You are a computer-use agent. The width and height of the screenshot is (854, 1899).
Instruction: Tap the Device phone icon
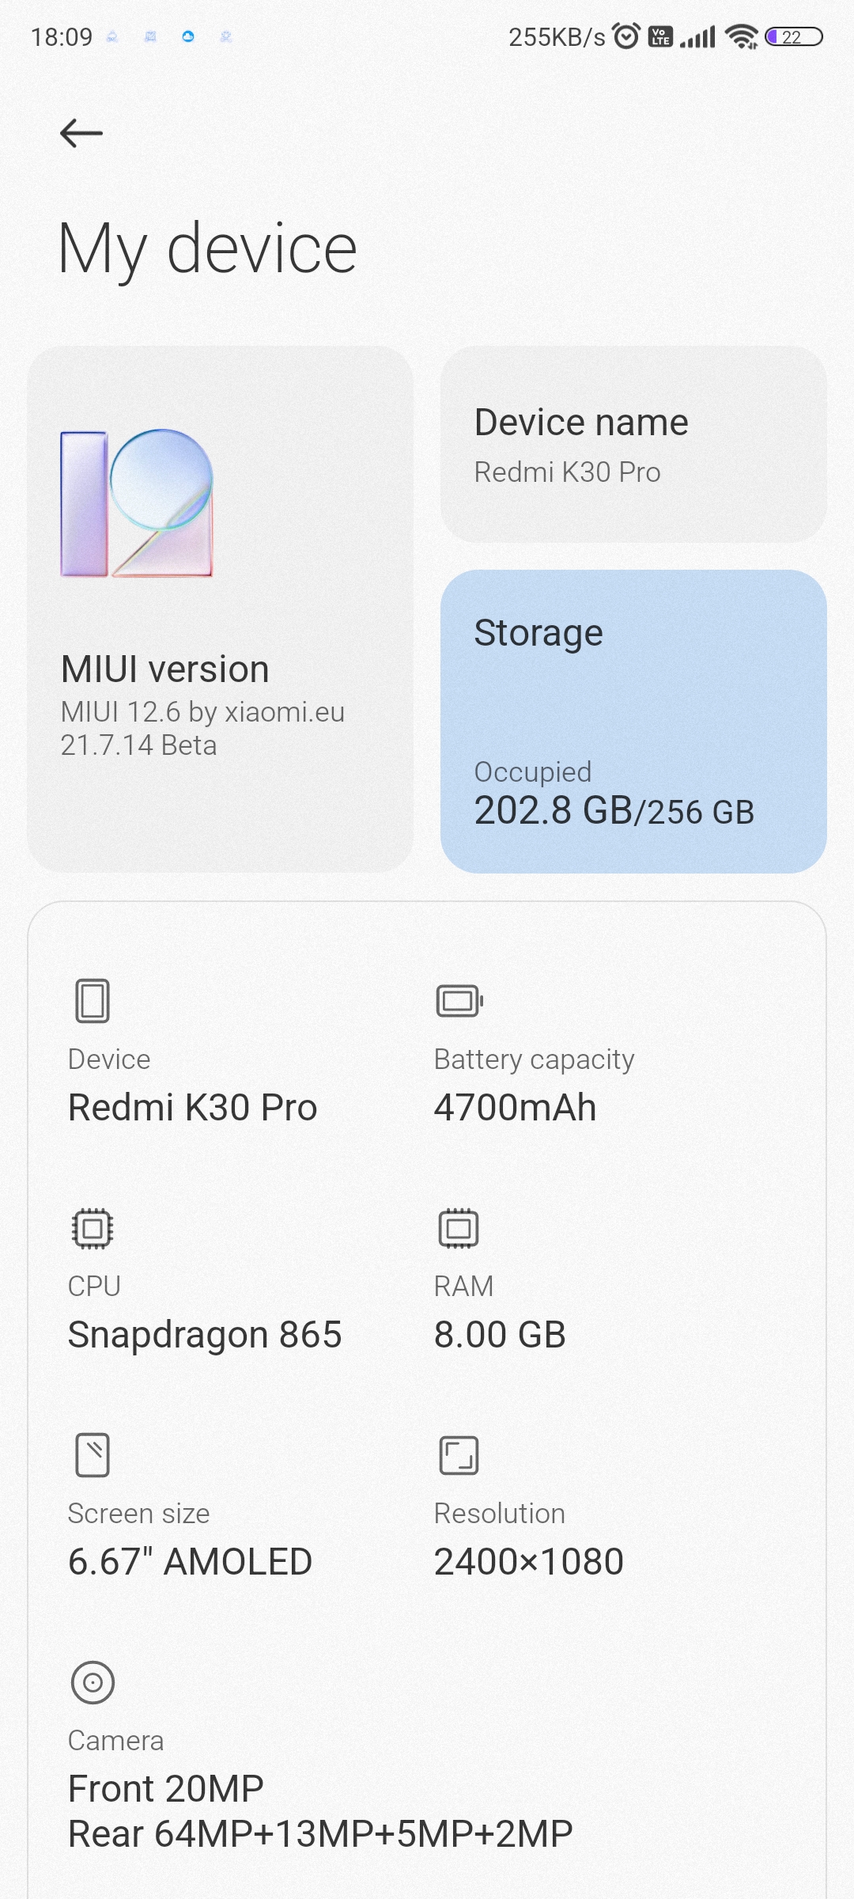tap(93, 1001)
